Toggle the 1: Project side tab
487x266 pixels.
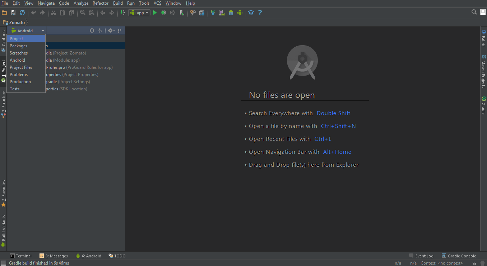[x=4, y=71]
